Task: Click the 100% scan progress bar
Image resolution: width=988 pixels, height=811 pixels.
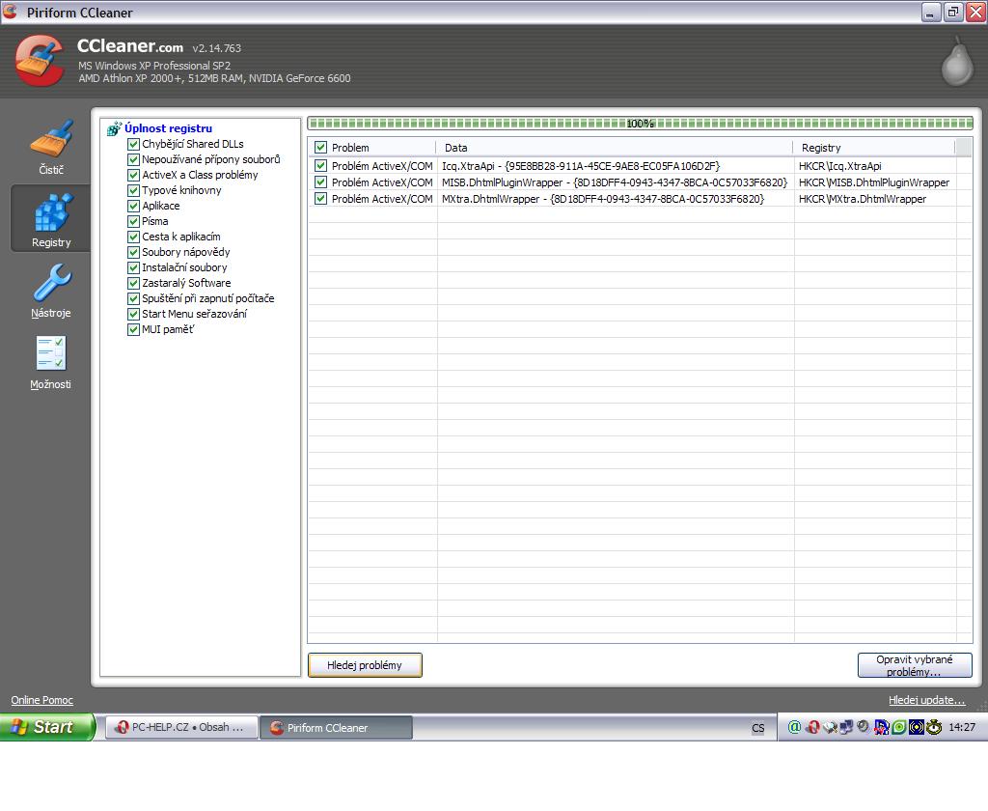Action: 640,124
